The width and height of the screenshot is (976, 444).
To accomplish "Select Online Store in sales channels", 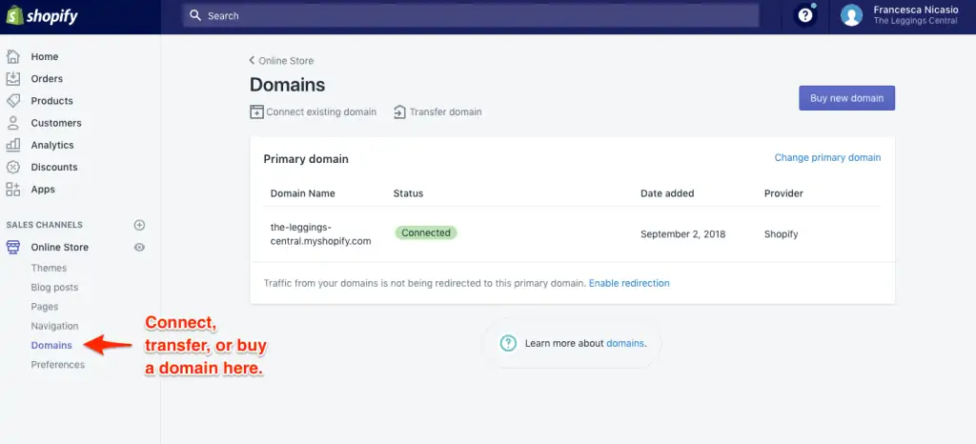I will pos(60,247).
